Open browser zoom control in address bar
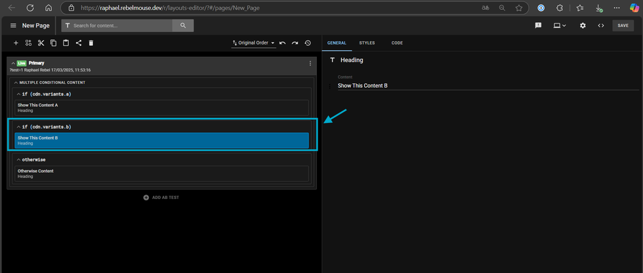 [x=502, y=8]
